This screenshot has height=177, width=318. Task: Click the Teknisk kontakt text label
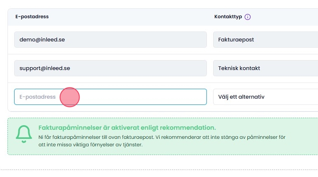point(239,68)
